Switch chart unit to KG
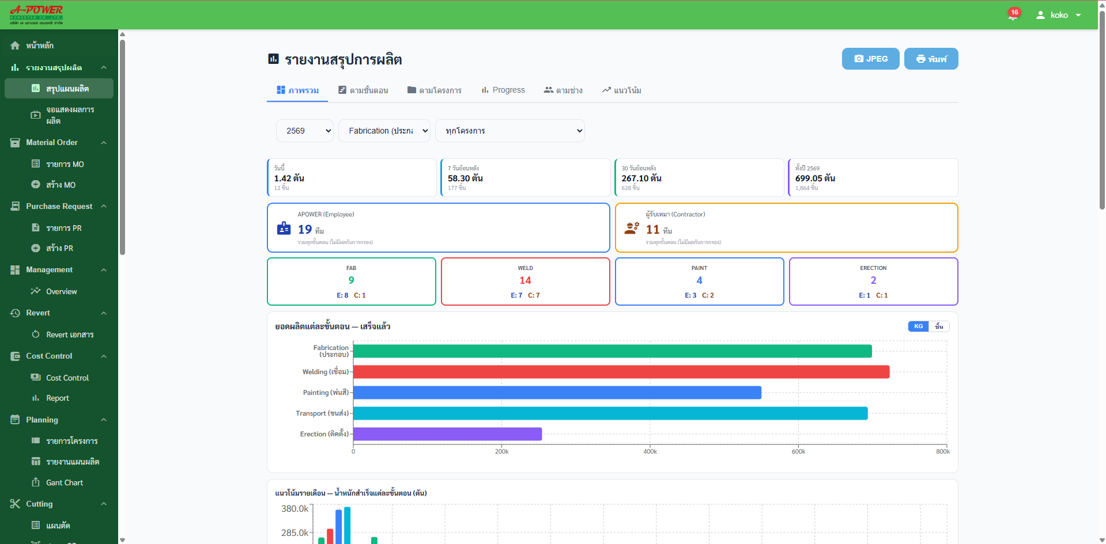 tap(918, 326)
